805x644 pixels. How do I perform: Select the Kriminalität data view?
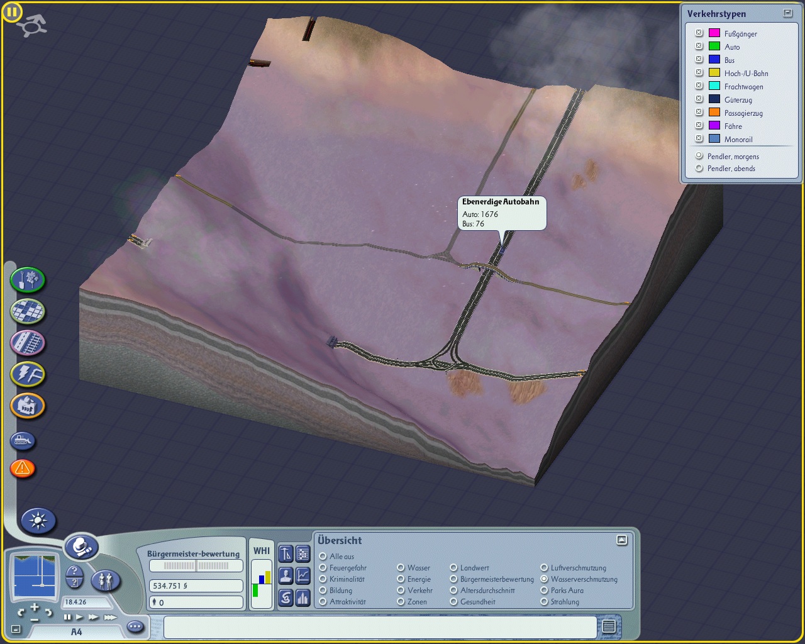click(x=323, y=579)
